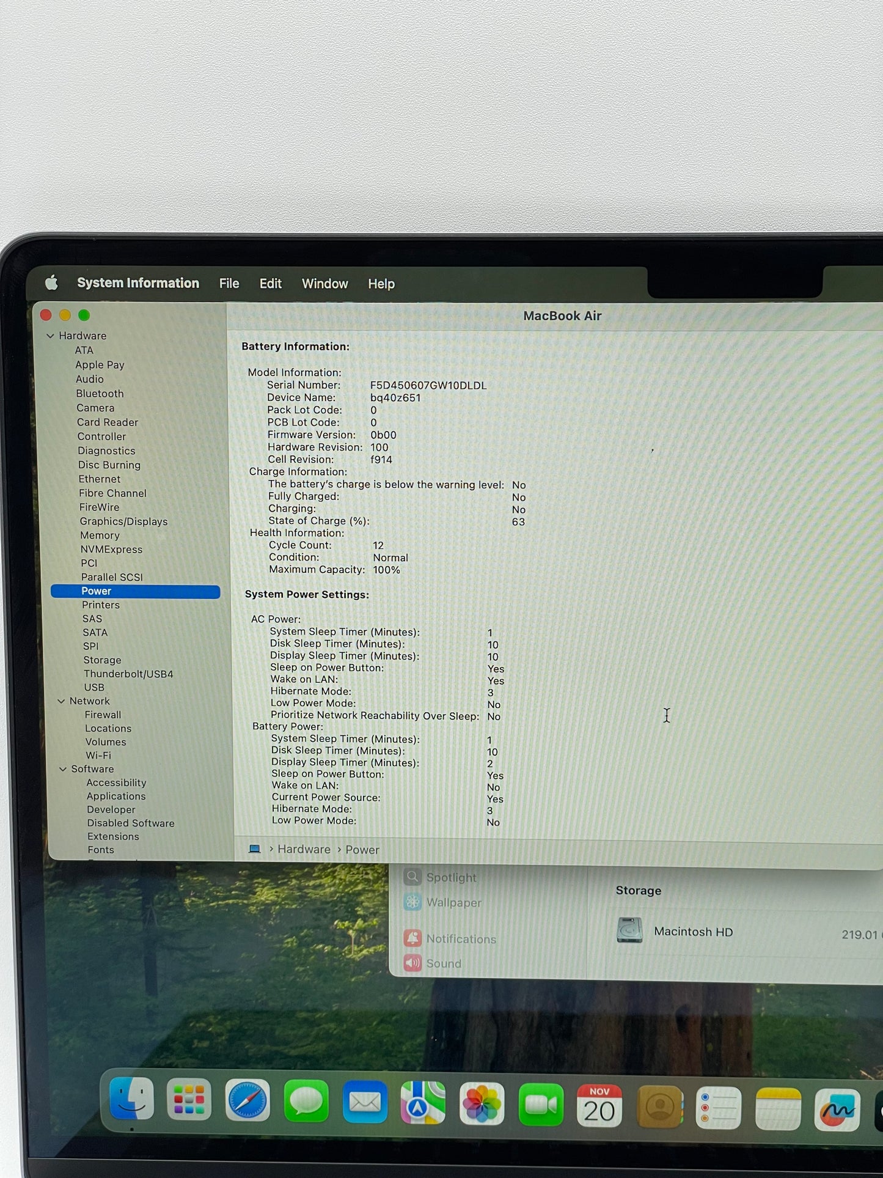Open Finder from the Dock
This screenshot has width=883, height=1178.
pyautogui.click(x=131, y=1099)
